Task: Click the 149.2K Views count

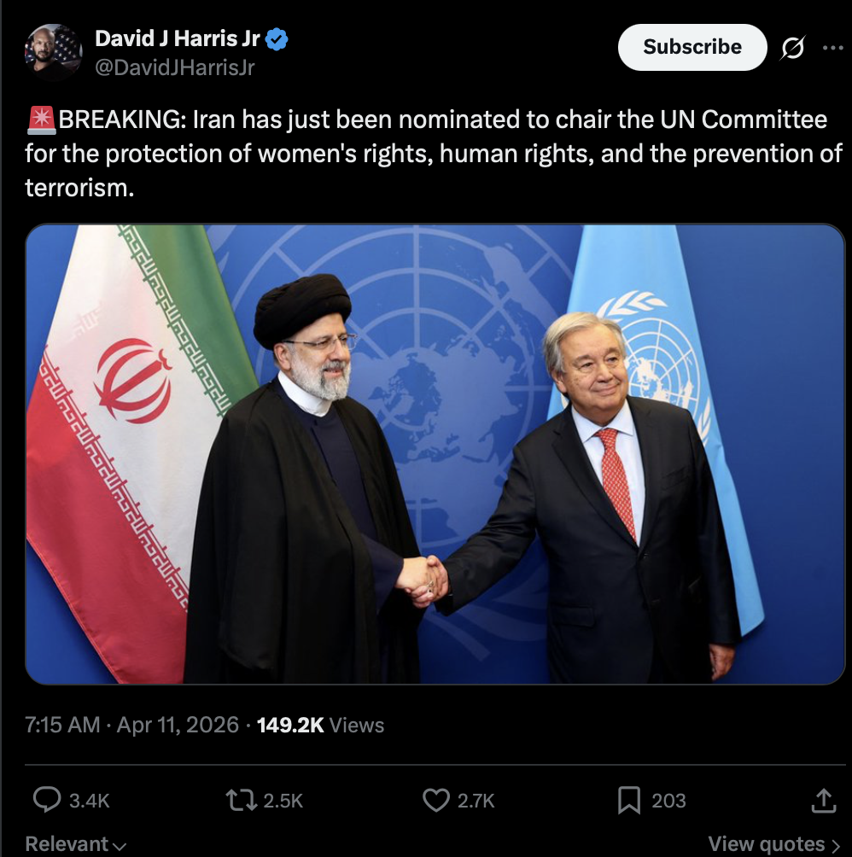Action: 320,725
